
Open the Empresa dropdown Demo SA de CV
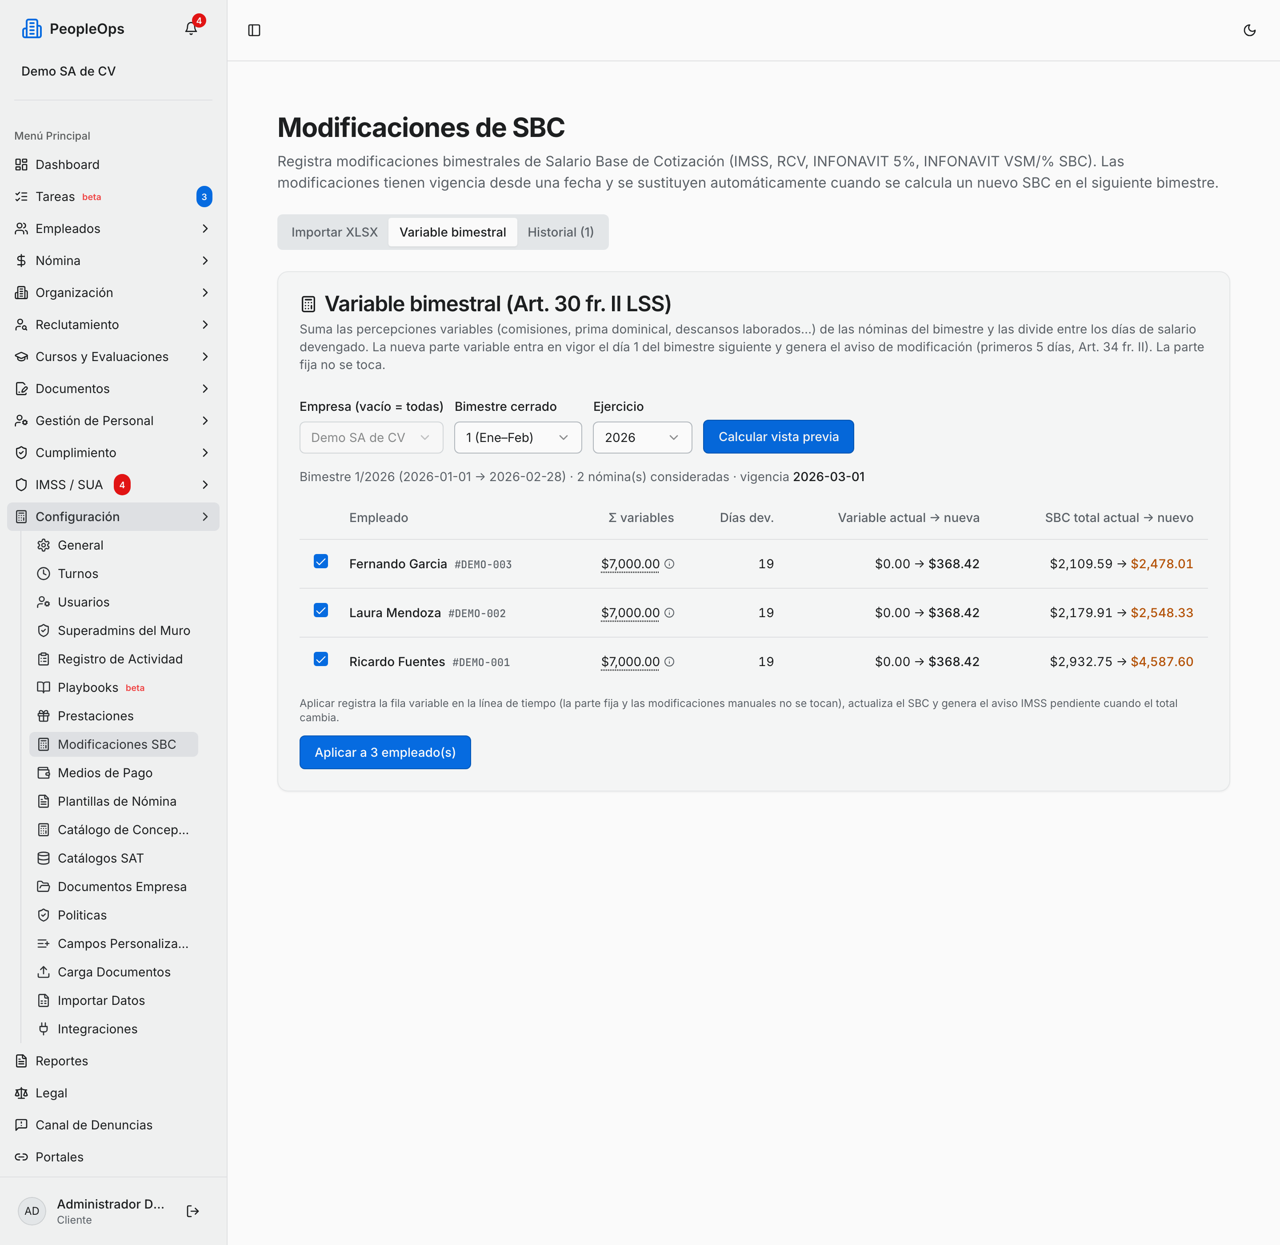[371, 438]
